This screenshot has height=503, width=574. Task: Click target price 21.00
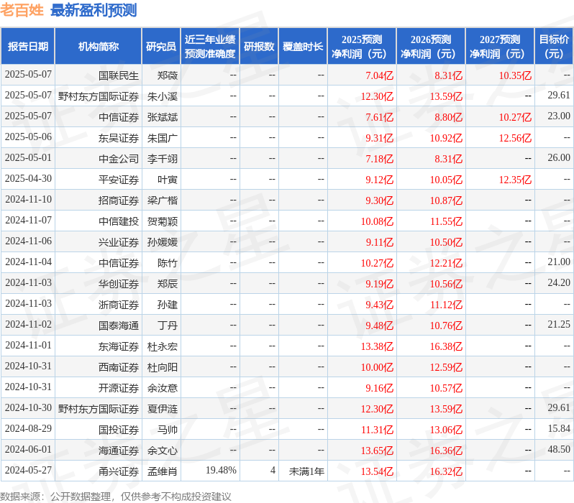(x=559, y=262)
